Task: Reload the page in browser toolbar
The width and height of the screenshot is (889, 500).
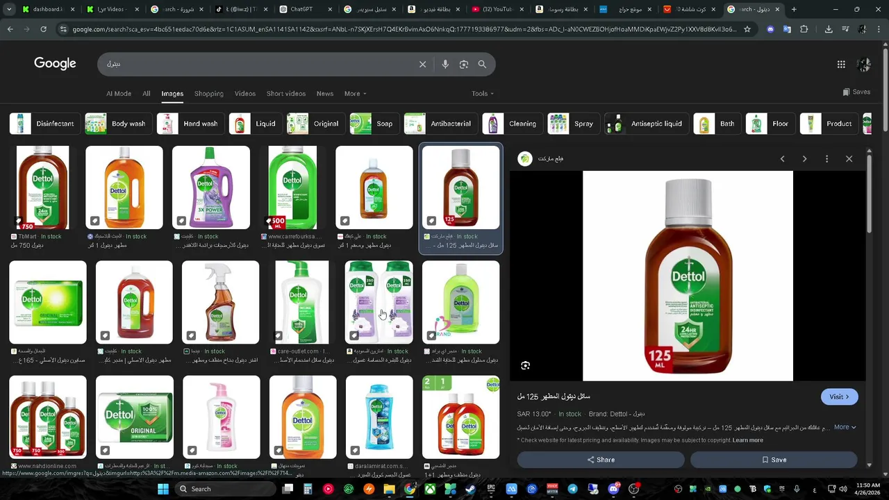Action: (43, 29)
